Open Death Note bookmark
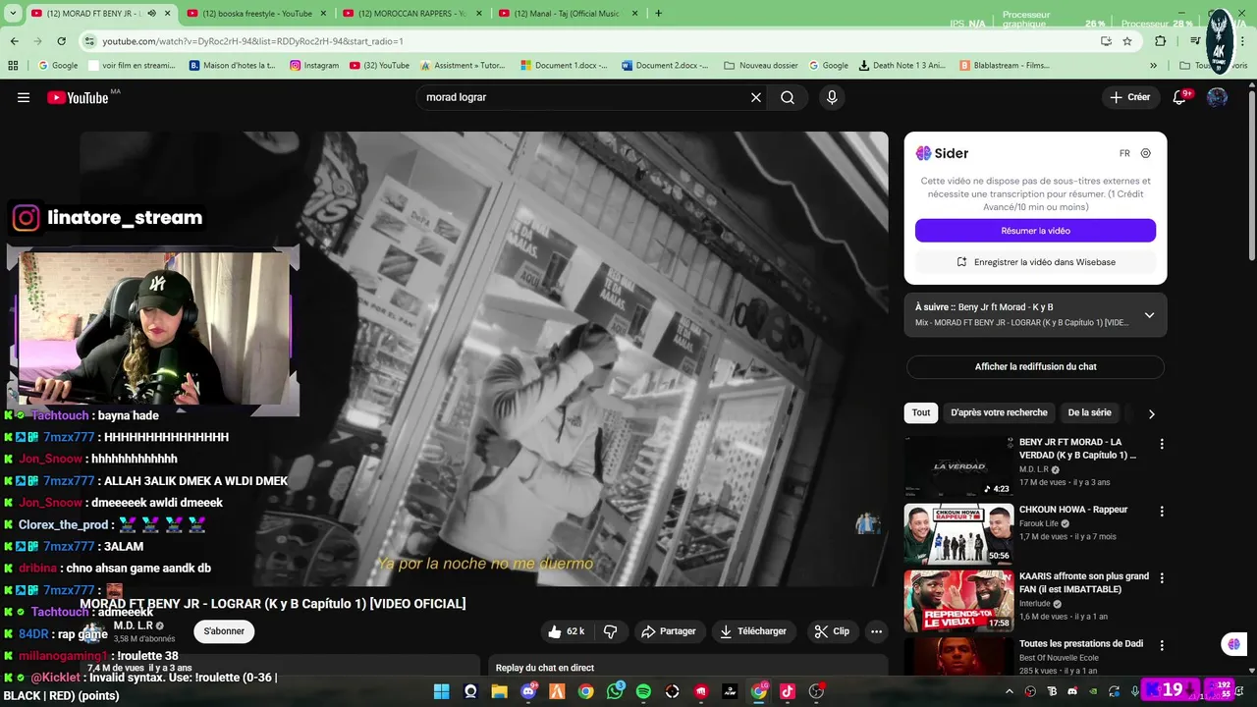Viewport: 1257px width, 707px height. [902, 66]
